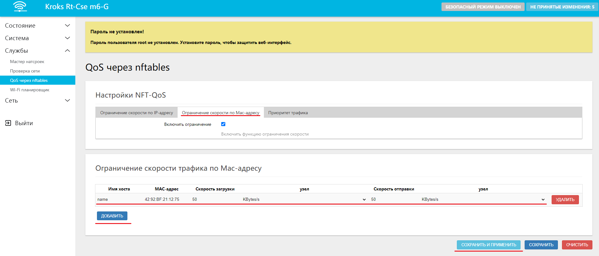Switch to Ограничение скорости по IP-адресу tab
Viewport: 599px width, 256px height.
coord(136,113)
